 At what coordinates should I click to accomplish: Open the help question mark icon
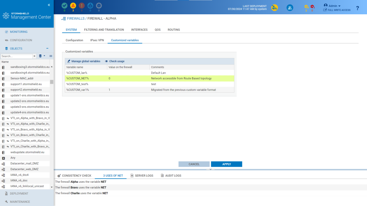click(357, 8)
